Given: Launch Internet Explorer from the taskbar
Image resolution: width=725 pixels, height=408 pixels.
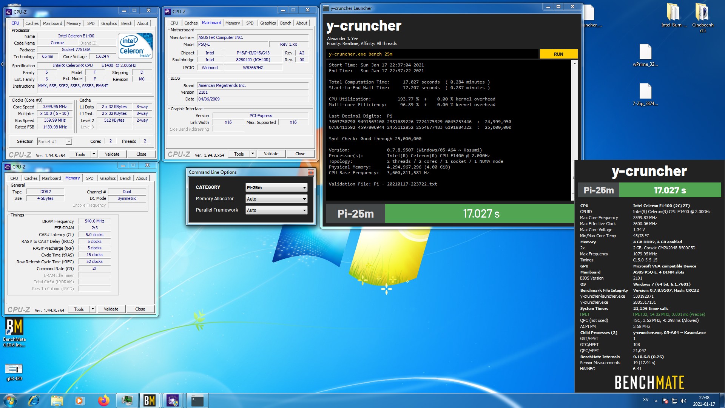Looking at the screenshot, I should coord(34,400).
